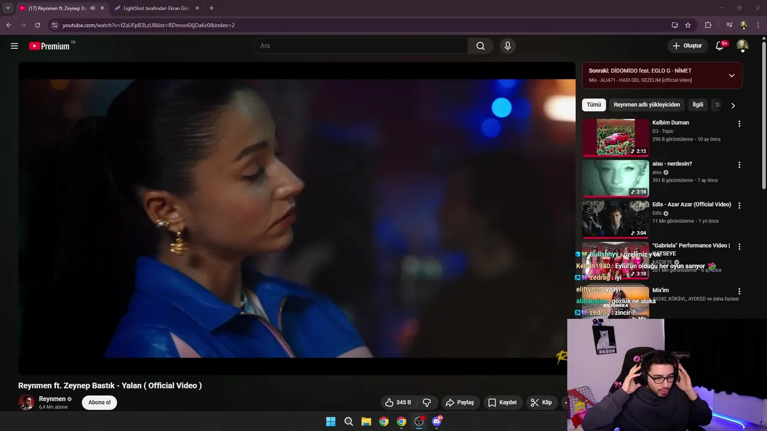This screenshot has height=431, width=767.
Task: Open Edis - Azar Azar (Official Video)
Action: click(691, 205)
